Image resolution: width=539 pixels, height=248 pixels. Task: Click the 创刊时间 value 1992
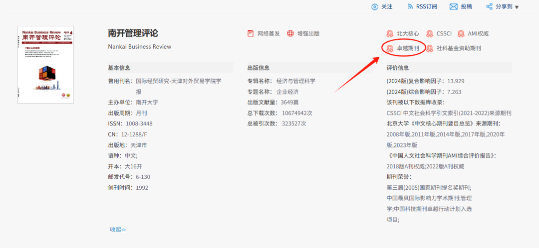tap(142, 187)
